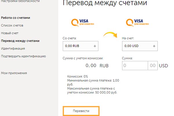This screenshot has height=116, width=174.
Task: Open 'Мои приложения' in the sidebar
Action: point(14,73)
